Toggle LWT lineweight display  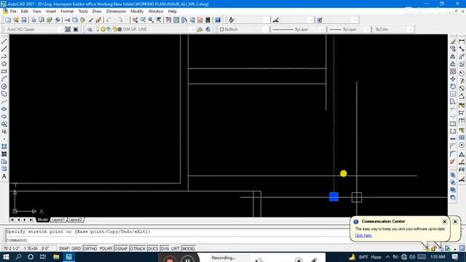point(175,249)
